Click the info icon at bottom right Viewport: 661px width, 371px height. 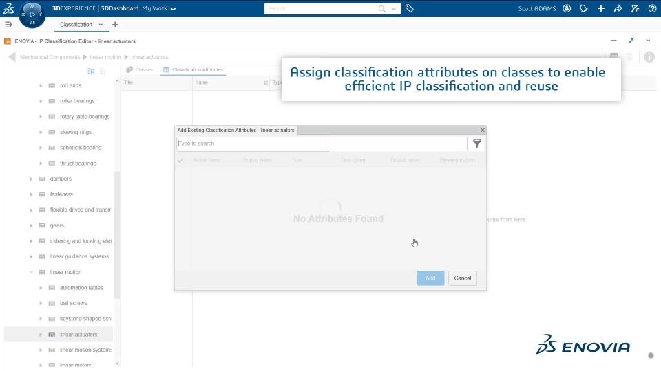click(651, 355)
